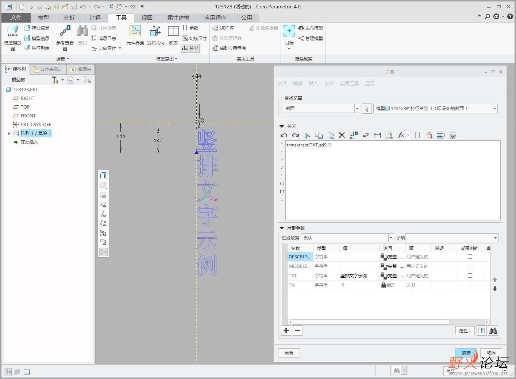Collapse the 关系 section triangle
516x379 pixels.
[282, 126]
